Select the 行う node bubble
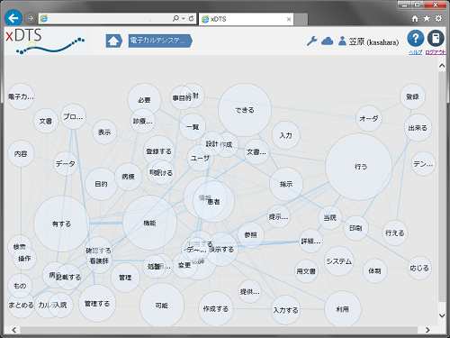 (359, 167)
